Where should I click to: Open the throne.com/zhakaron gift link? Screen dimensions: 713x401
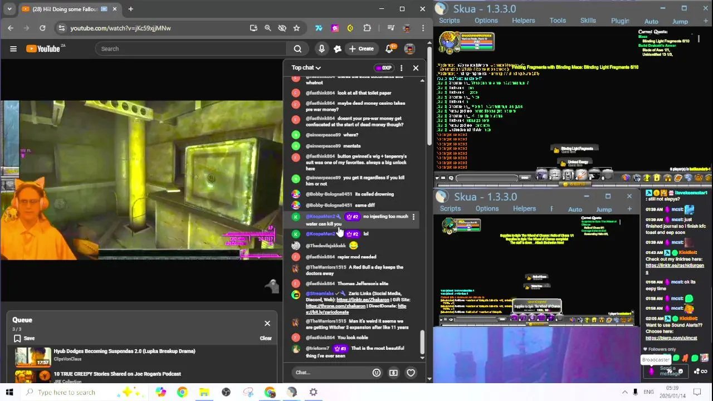335,306
